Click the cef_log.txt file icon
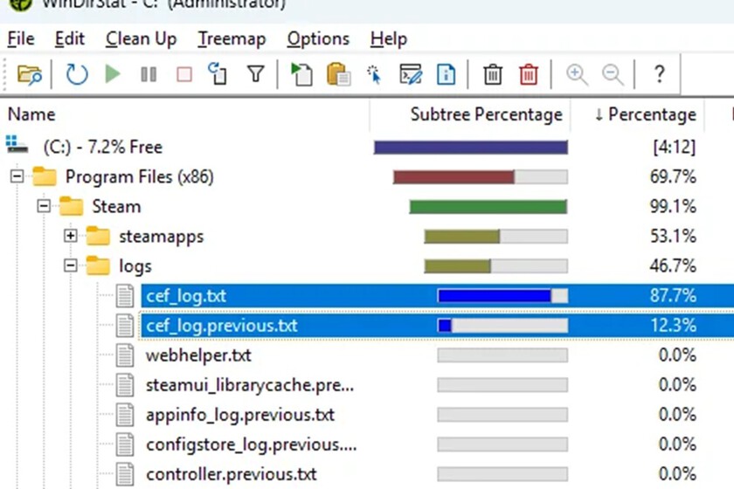 (x=124, y=296)
